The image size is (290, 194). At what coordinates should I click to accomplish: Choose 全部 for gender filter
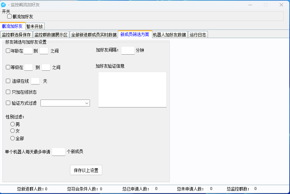tap(13, 138)
